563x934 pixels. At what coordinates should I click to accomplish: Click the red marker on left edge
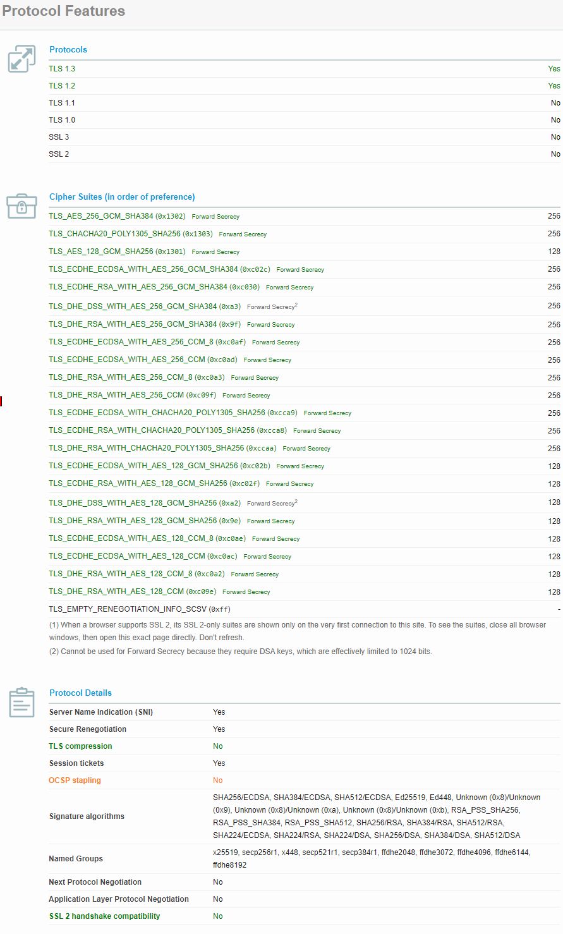(1, 401)
